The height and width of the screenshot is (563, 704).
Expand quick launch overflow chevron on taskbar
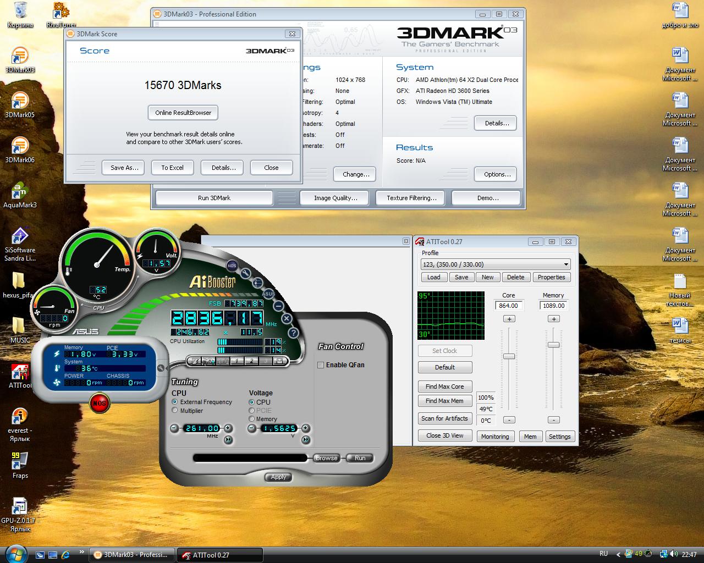click(x=82, y=551)
